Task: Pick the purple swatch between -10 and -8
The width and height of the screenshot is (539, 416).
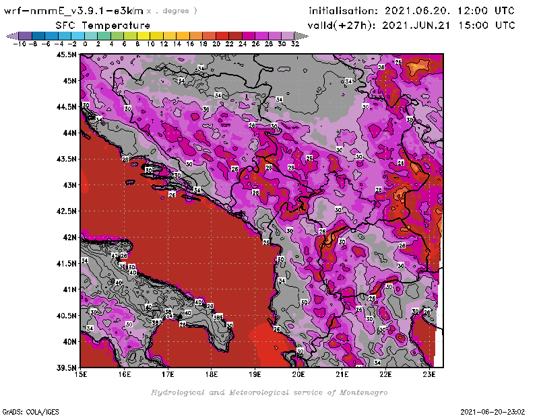Action: click(26, 36)
